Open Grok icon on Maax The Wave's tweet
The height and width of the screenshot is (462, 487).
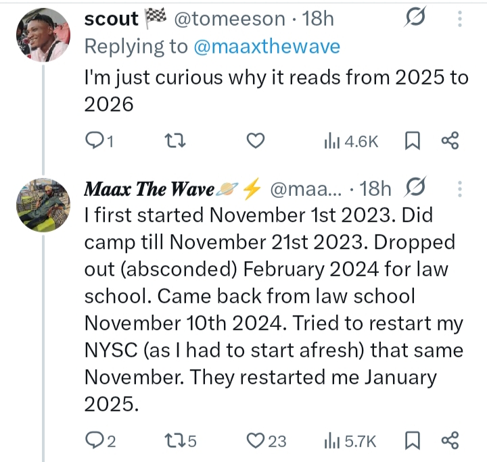click(417, 189)
